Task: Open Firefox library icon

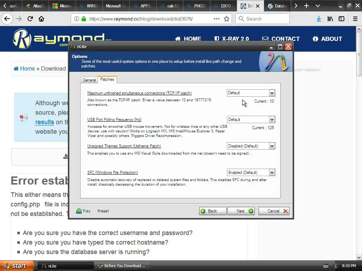Action: (x=330, y=19)
